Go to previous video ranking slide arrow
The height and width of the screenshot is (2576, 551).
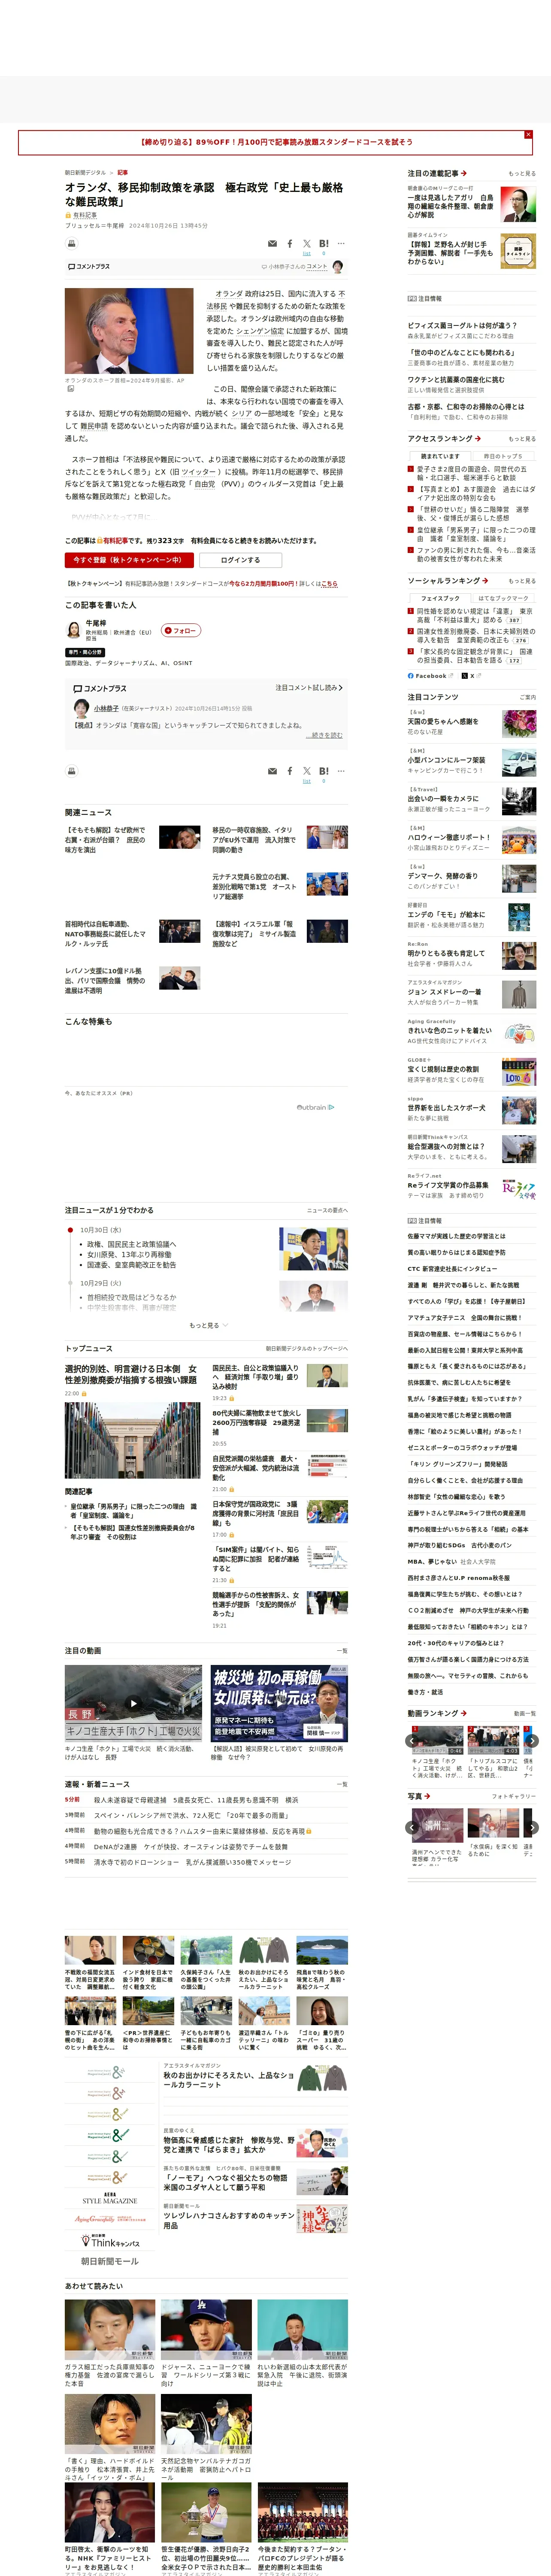pos(413,1741)
